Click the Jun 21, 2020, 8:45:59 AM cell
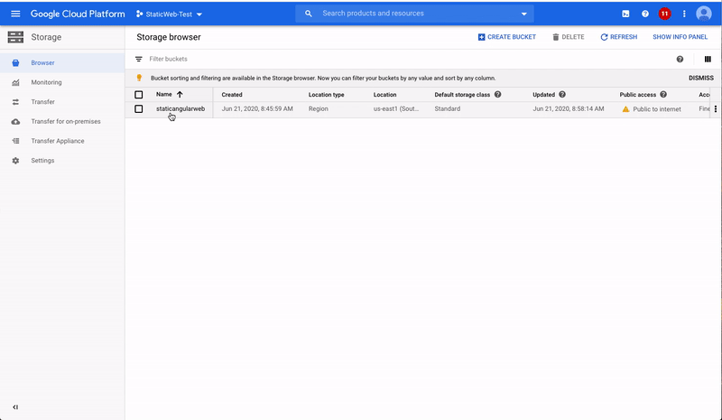Image resolution: width=722 pixels, height=420 pixels. [257, 108]
